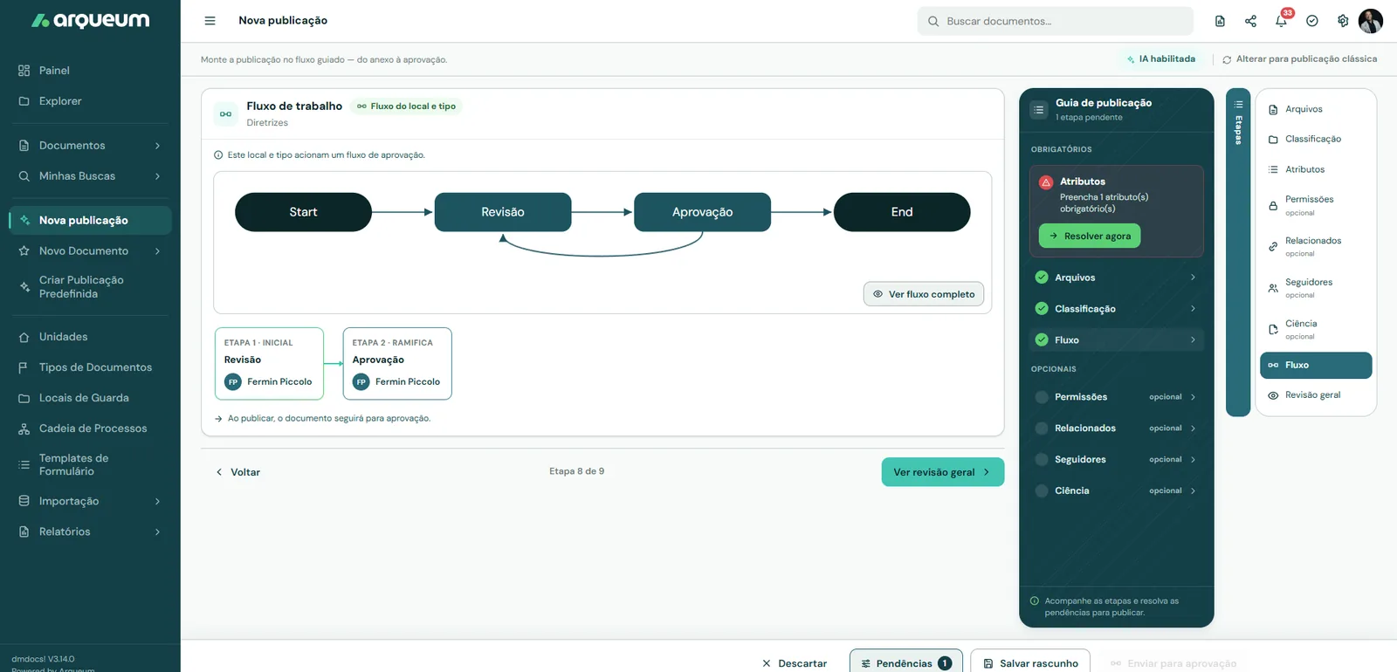Image resolution: width=1397 pixels, height=672 pixels.
Task: Click the IA habilitada indicator
Action: (1161, 59)
